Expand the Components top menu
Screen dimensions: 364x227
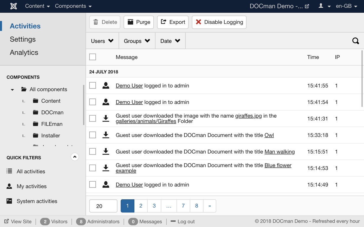73,6
